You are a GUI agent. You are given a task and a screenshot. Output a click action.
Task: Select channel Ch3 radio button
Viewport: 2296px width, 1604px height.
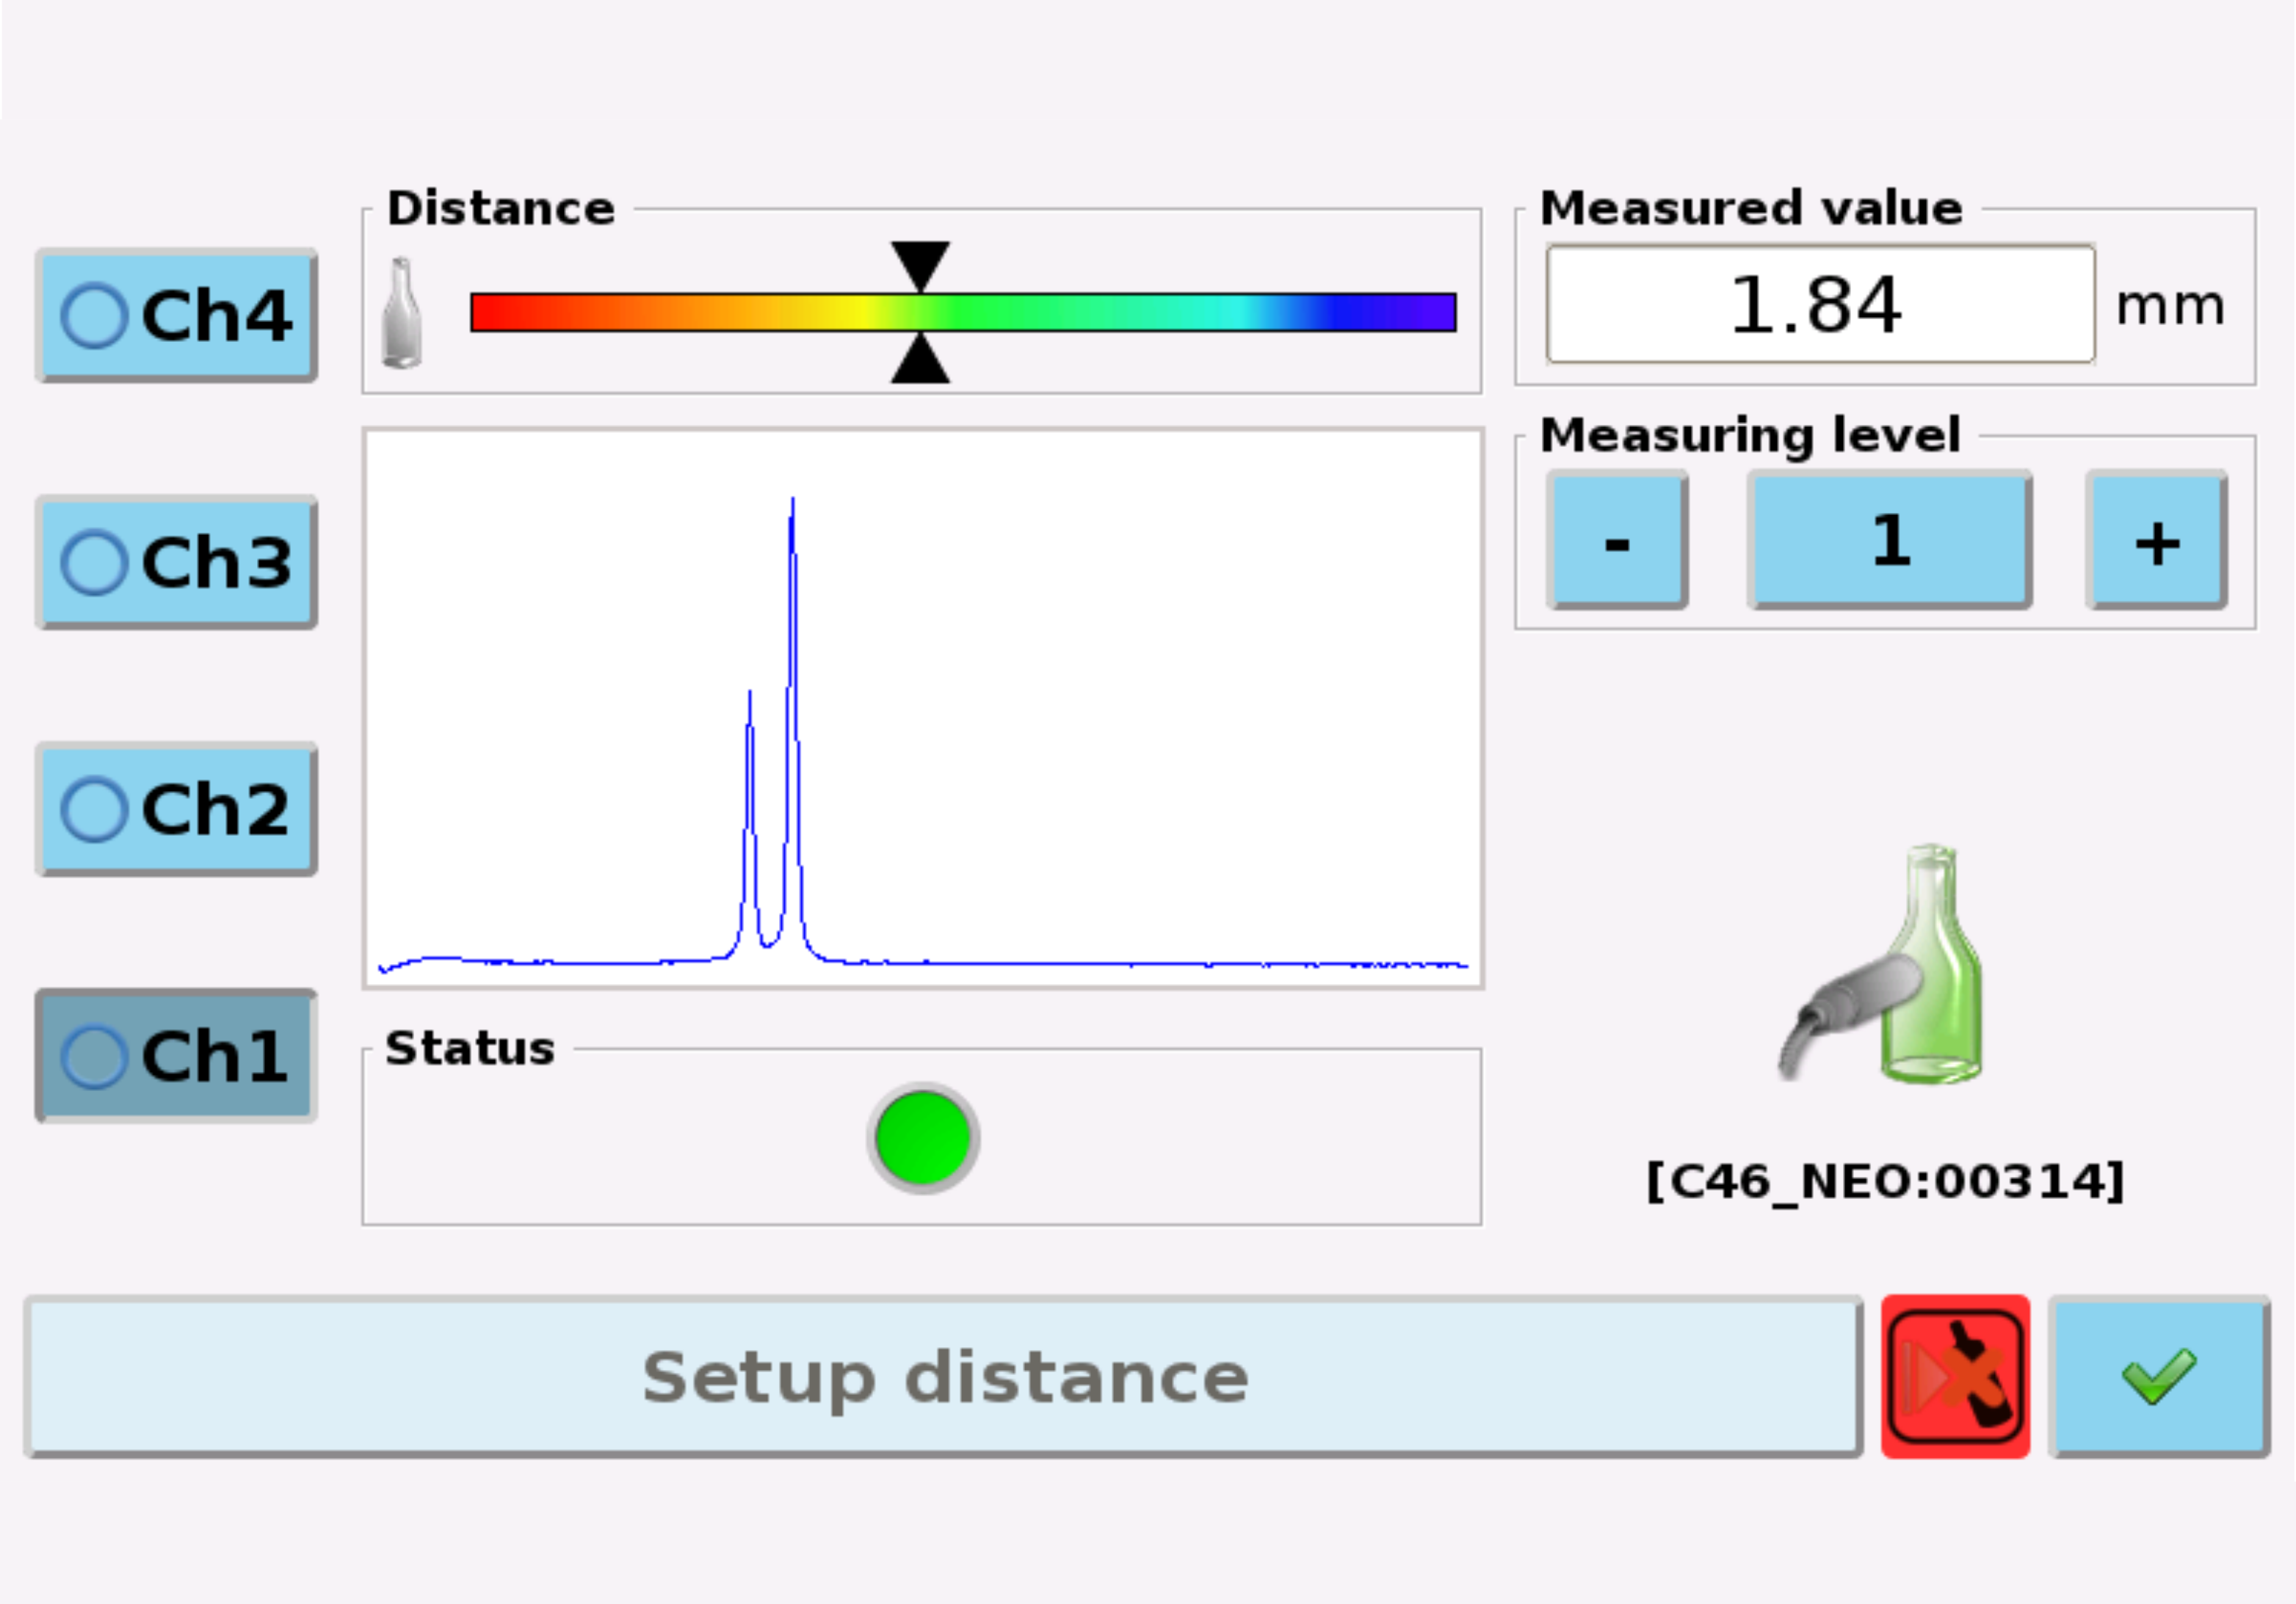coord(177,563)
